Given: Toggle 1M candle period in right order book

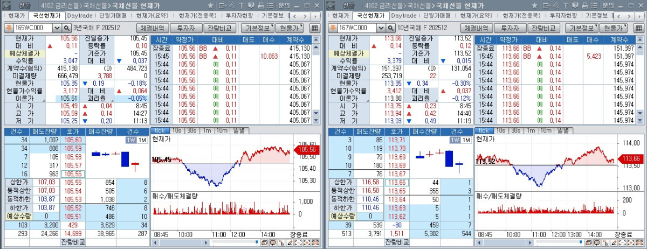Looking at the screenshot, I should (465, 140).
